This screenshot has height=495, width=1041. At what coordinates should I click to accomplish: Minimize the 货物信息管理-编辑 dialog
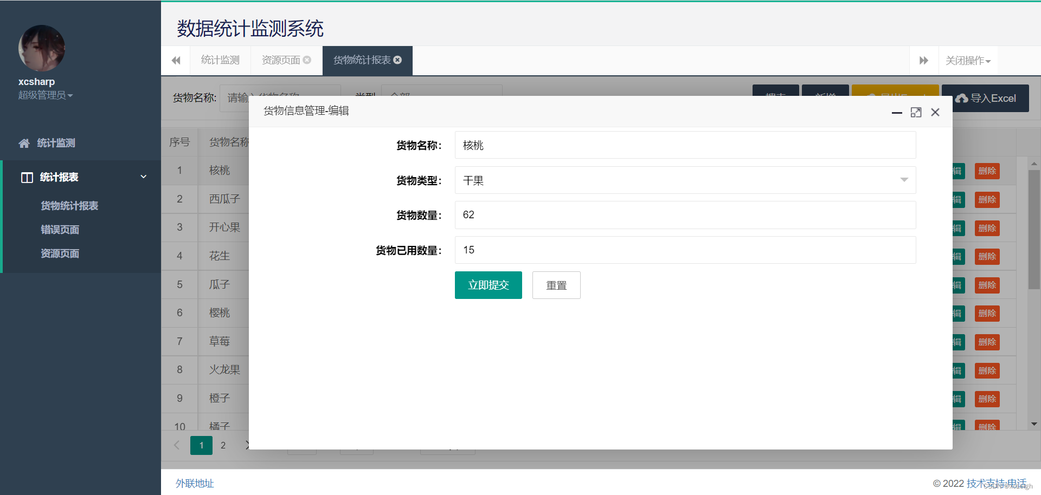(x=897, y=113)
